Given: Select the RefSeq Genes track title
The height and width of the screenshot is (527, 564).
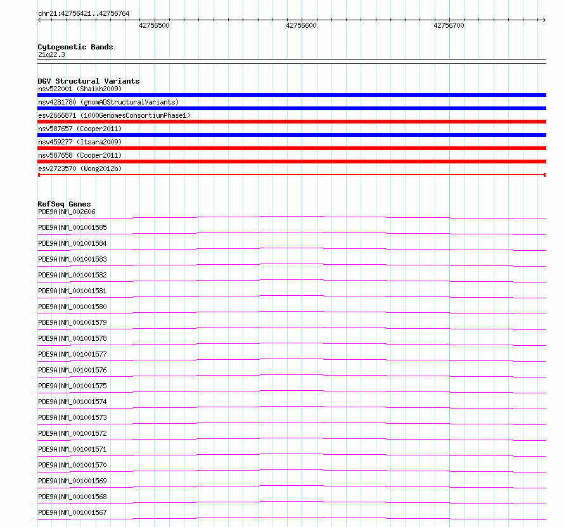Looking at the screenshot, I should coord(64,204).
